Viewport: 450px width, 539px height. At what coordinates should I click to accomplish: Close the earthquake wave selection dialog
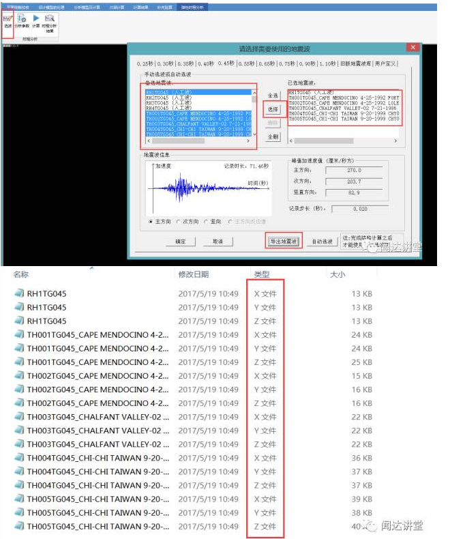tap(413, 48)
